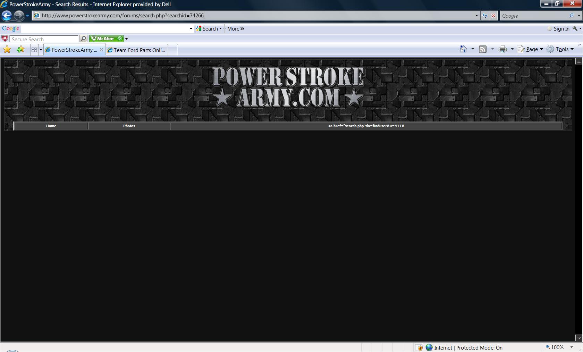Open Quick Tabs grid icon
This screenshot has width=583, height=352.
[x=34, y=50]
